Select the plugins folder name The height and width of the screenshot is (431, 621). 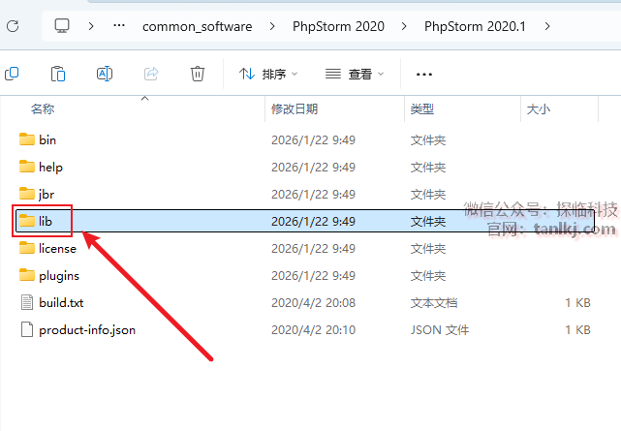59,276
